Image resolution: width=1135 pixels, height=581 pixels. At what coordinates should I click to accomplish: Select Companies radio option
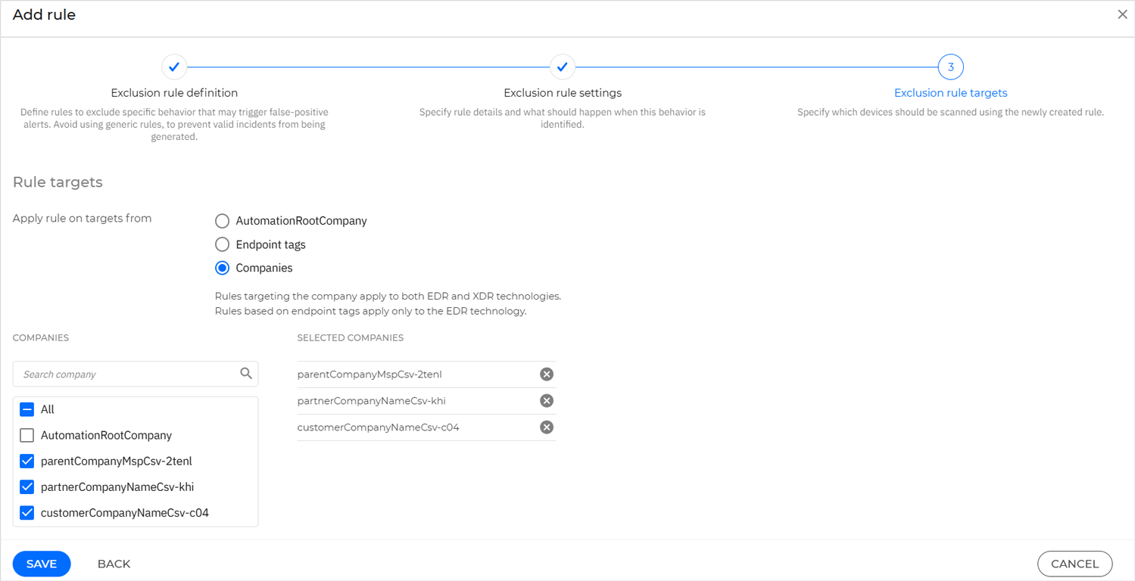[222, 268]
